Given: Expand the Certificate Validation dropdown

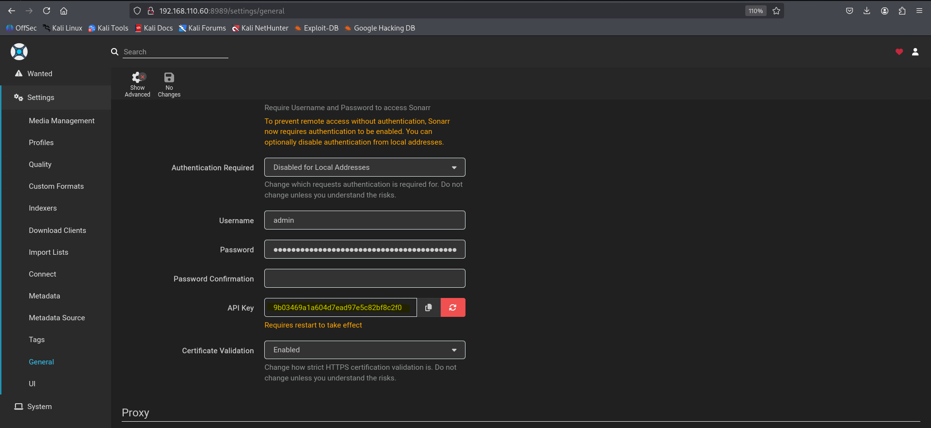Looking at the screenshot, I should click(x=365, y=350).
